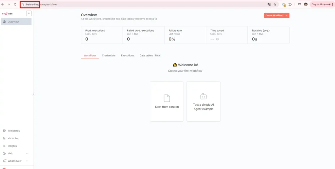
Task: Open Templates from the sidebar
Action: [x=14, y=131]
